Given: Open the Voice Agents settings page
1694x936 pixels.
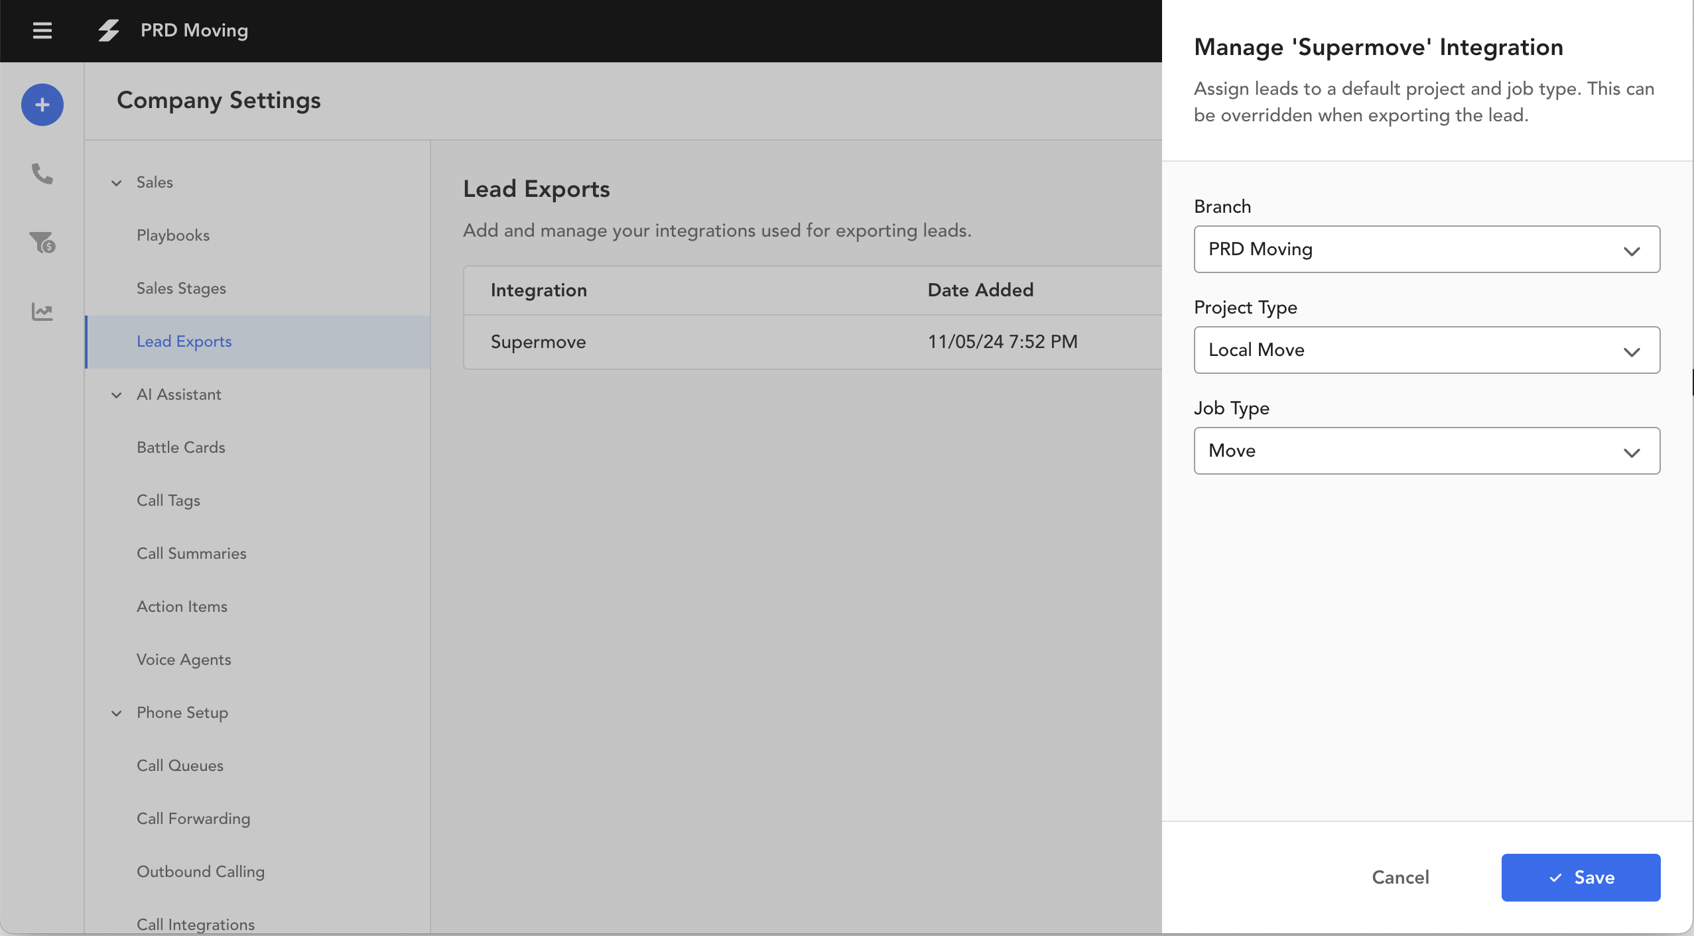Looking at the screenshot, I should pyautogui.click(x=184, y=660).
